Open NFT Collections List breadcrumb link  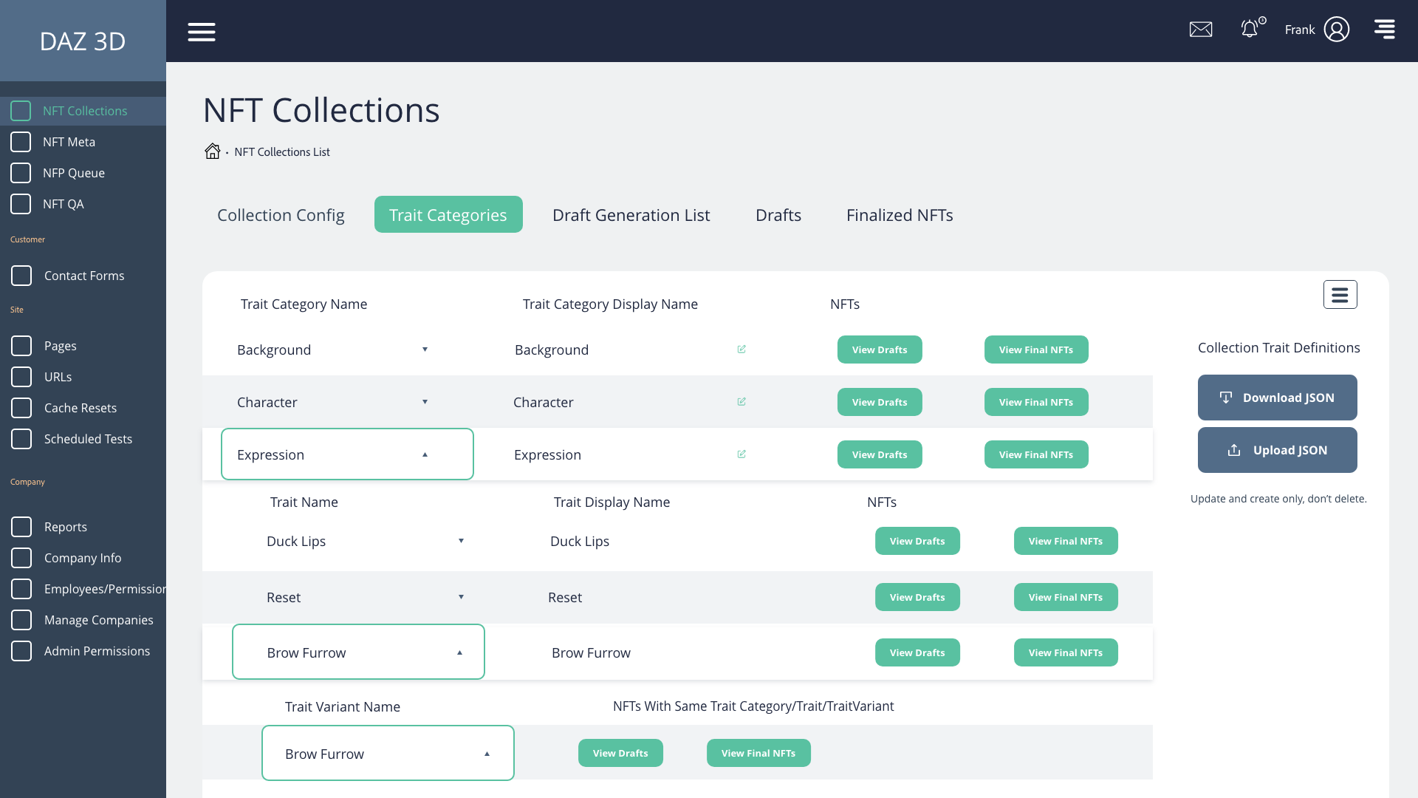click(282, 152)
